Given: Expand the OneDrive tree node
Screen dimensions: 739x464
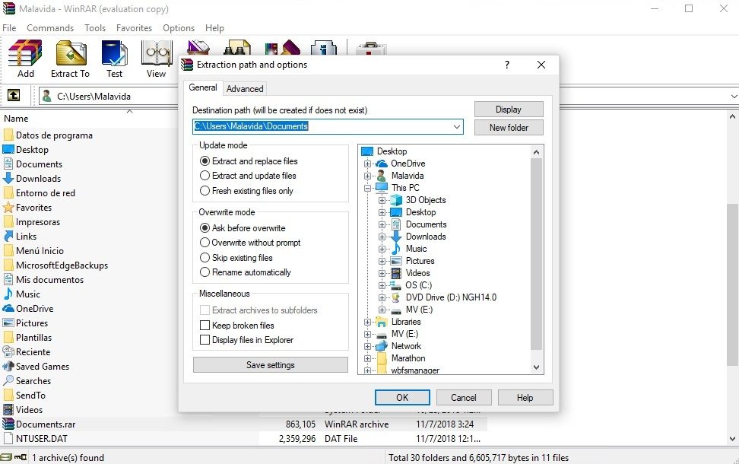Looking at the screenshot, I should click(x=367, y=164).
